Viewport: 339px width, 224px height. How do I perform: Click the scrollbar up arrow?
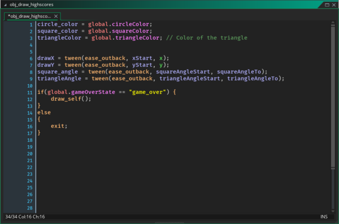[x=333, y=23]
